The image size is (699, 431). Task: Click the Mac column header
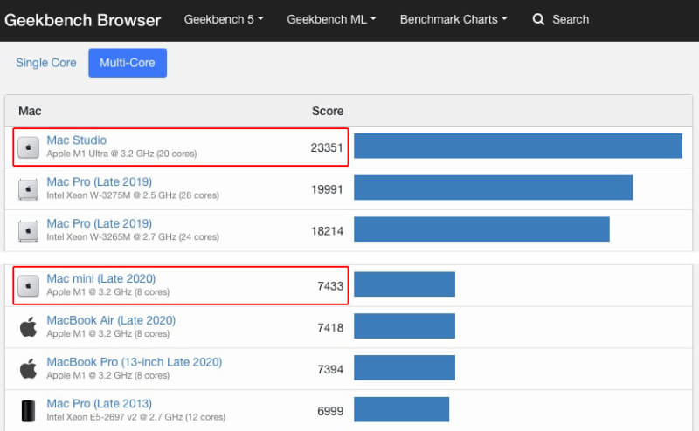pos(30,111)
